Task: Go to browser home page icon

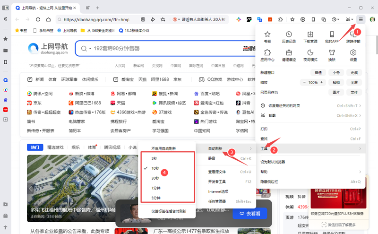Action: tap(49, 19)
